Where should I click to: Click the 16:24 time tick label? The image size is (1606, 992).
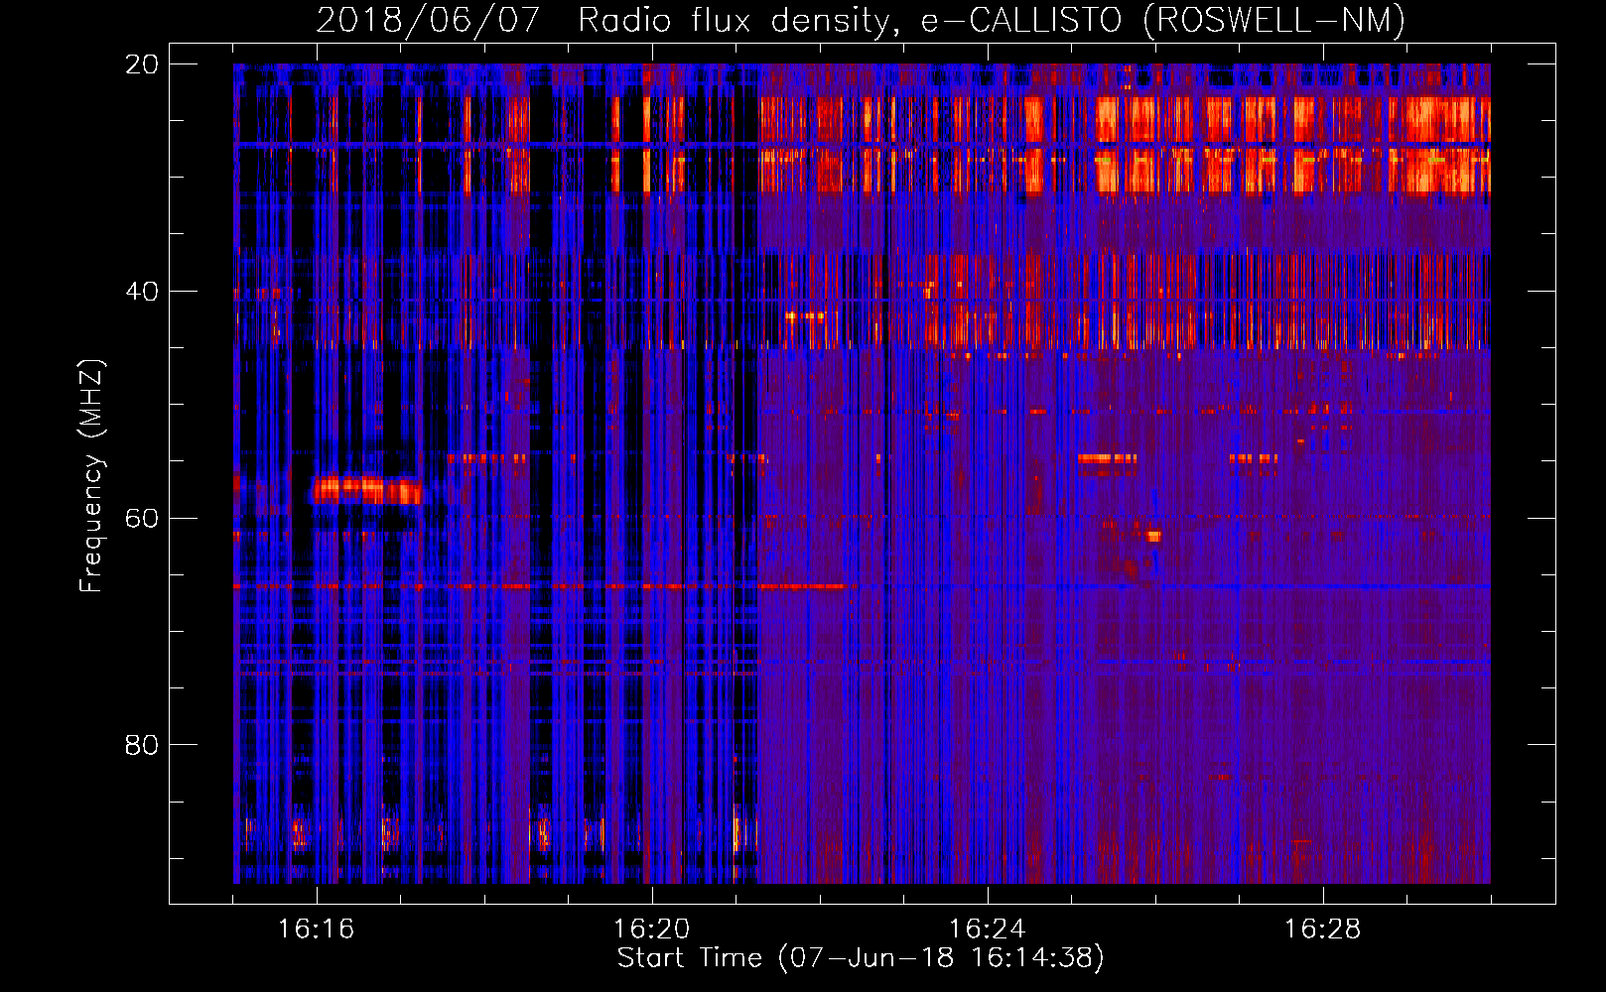(988, 930)
